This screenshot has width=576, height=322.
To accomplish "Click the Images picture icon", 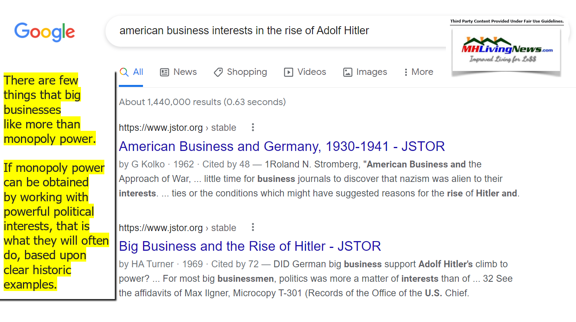I will click(x=348, y=72).
